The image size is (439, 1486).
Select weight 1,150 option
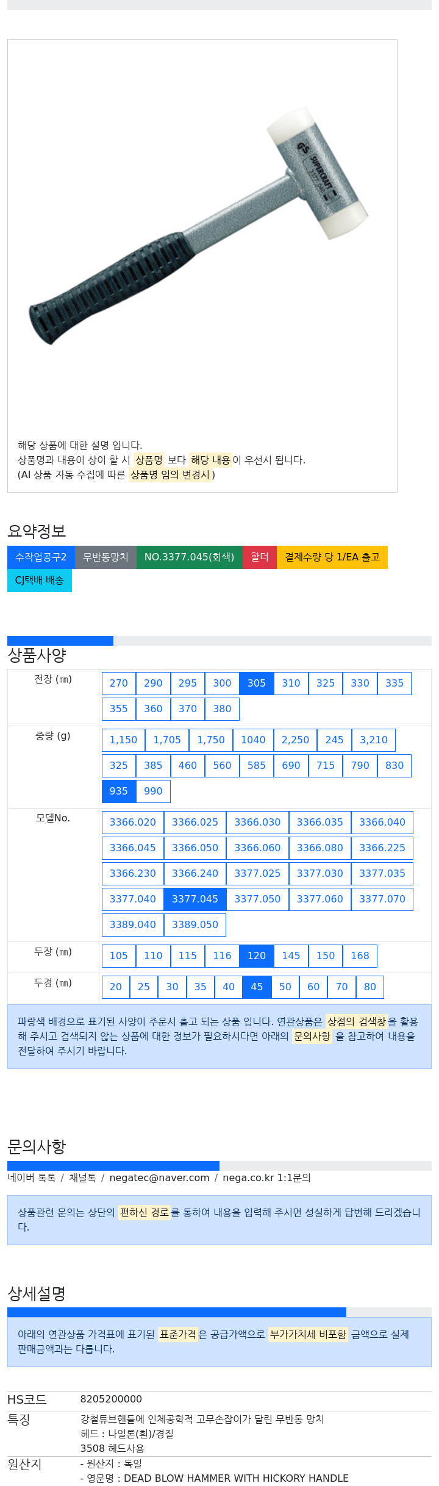tap(124, 740)
